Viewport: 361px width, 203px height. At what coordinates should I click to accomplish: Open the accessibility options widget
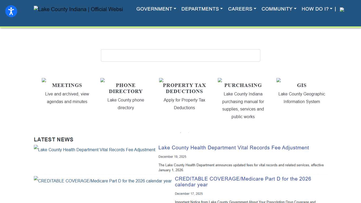(x=11, y=11)
